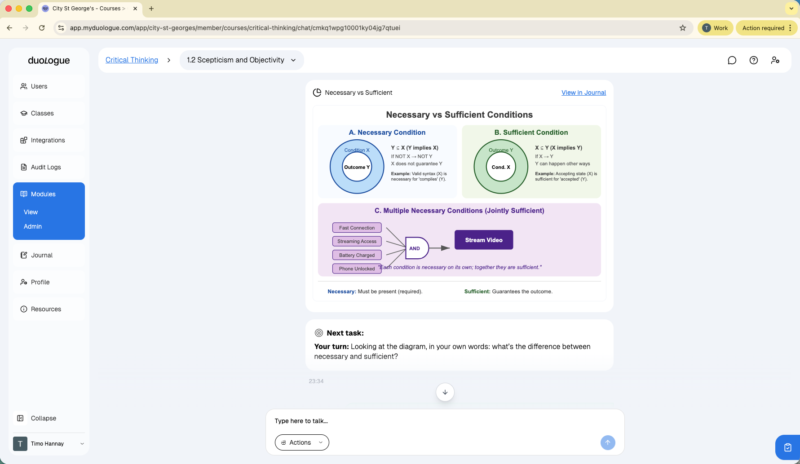The image size is (800, 464).
Task: Click the Resources info icon
Action: click(24, 309)
